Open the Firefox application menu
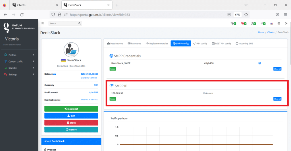 [285, 15]
